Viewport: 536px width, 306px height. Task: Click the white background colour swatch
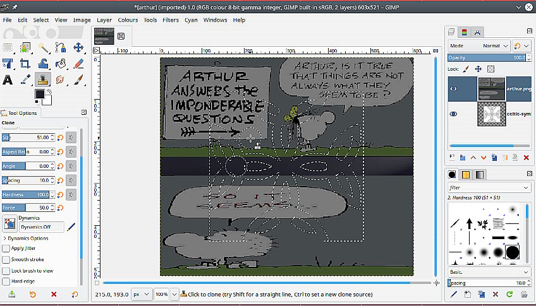pos(48,101)
